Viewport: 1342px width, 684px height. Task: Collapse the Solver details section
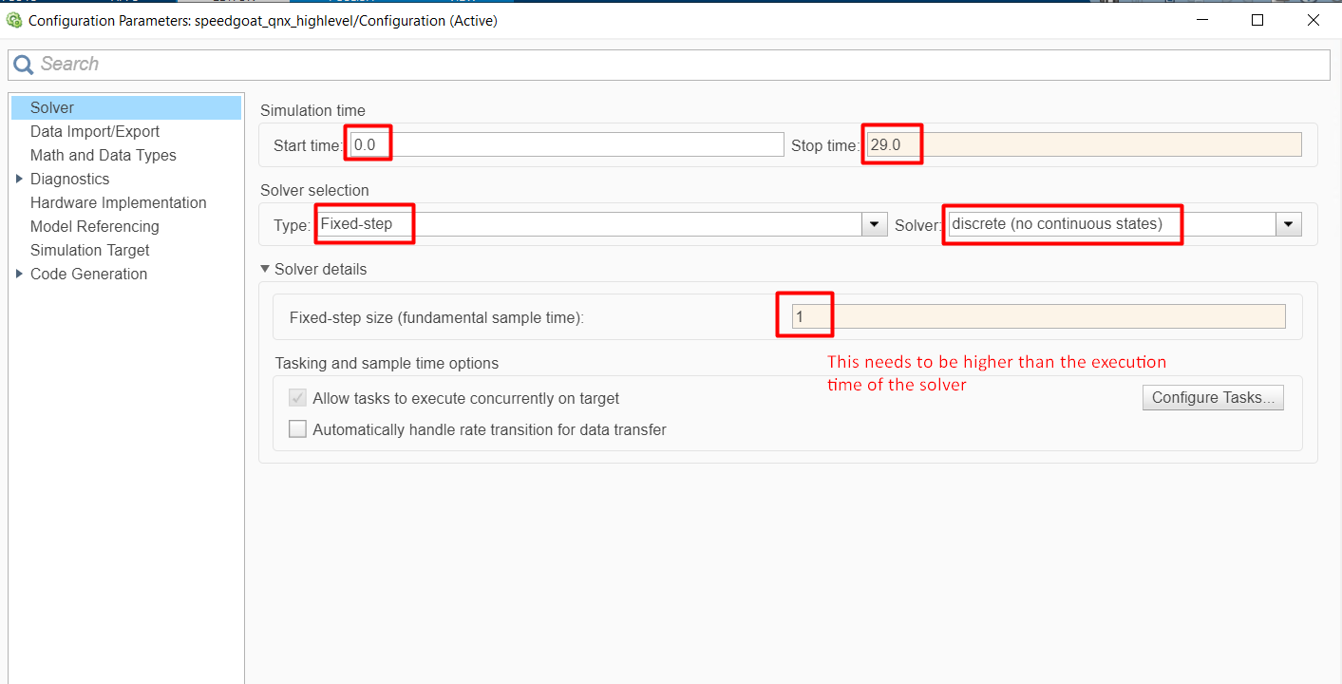[x=267, y=269]
